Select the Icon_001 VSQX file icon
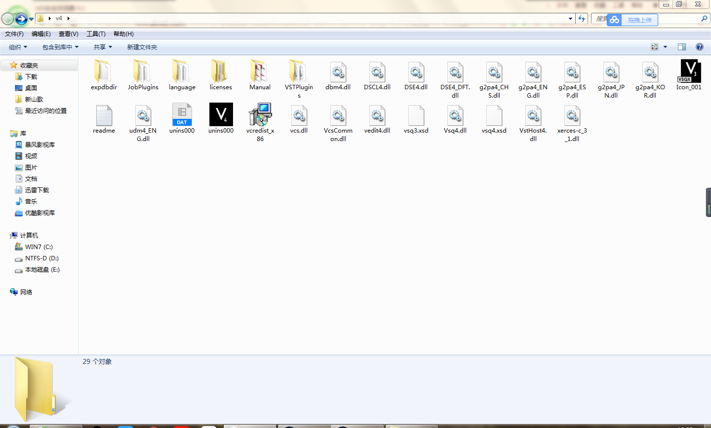 [x=689, y=71]
